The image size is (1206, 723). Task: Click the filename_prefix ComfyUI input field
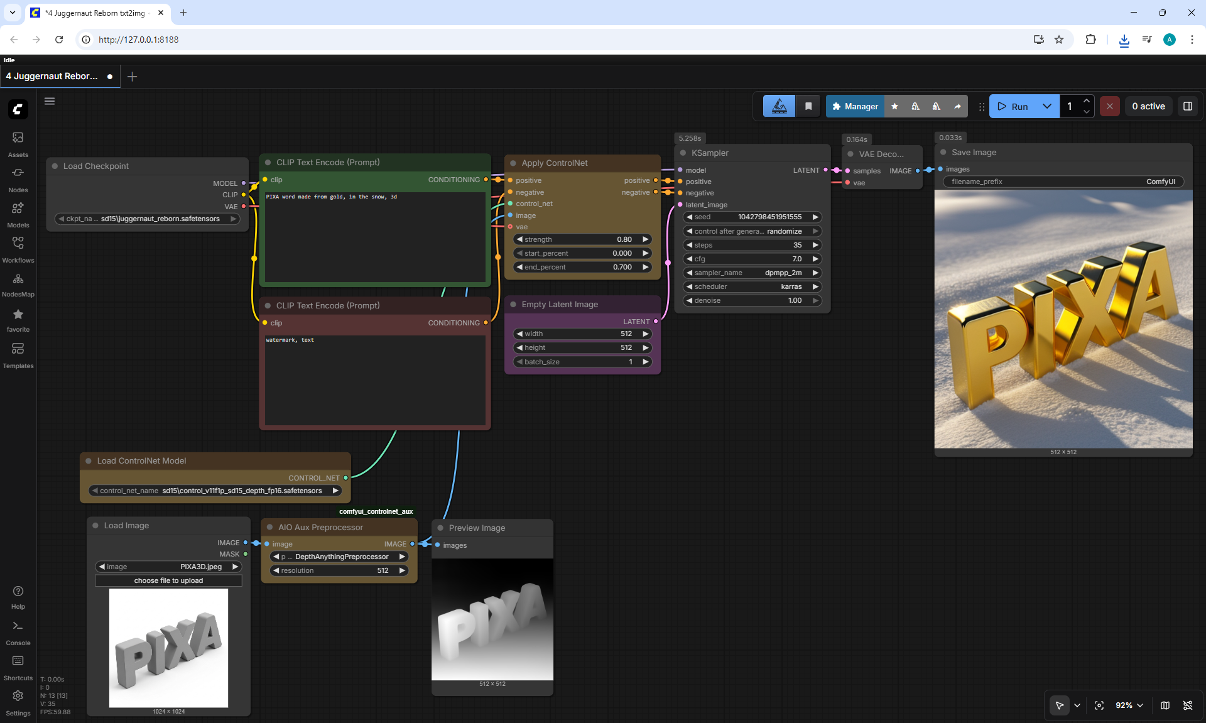pos(1063,182)
